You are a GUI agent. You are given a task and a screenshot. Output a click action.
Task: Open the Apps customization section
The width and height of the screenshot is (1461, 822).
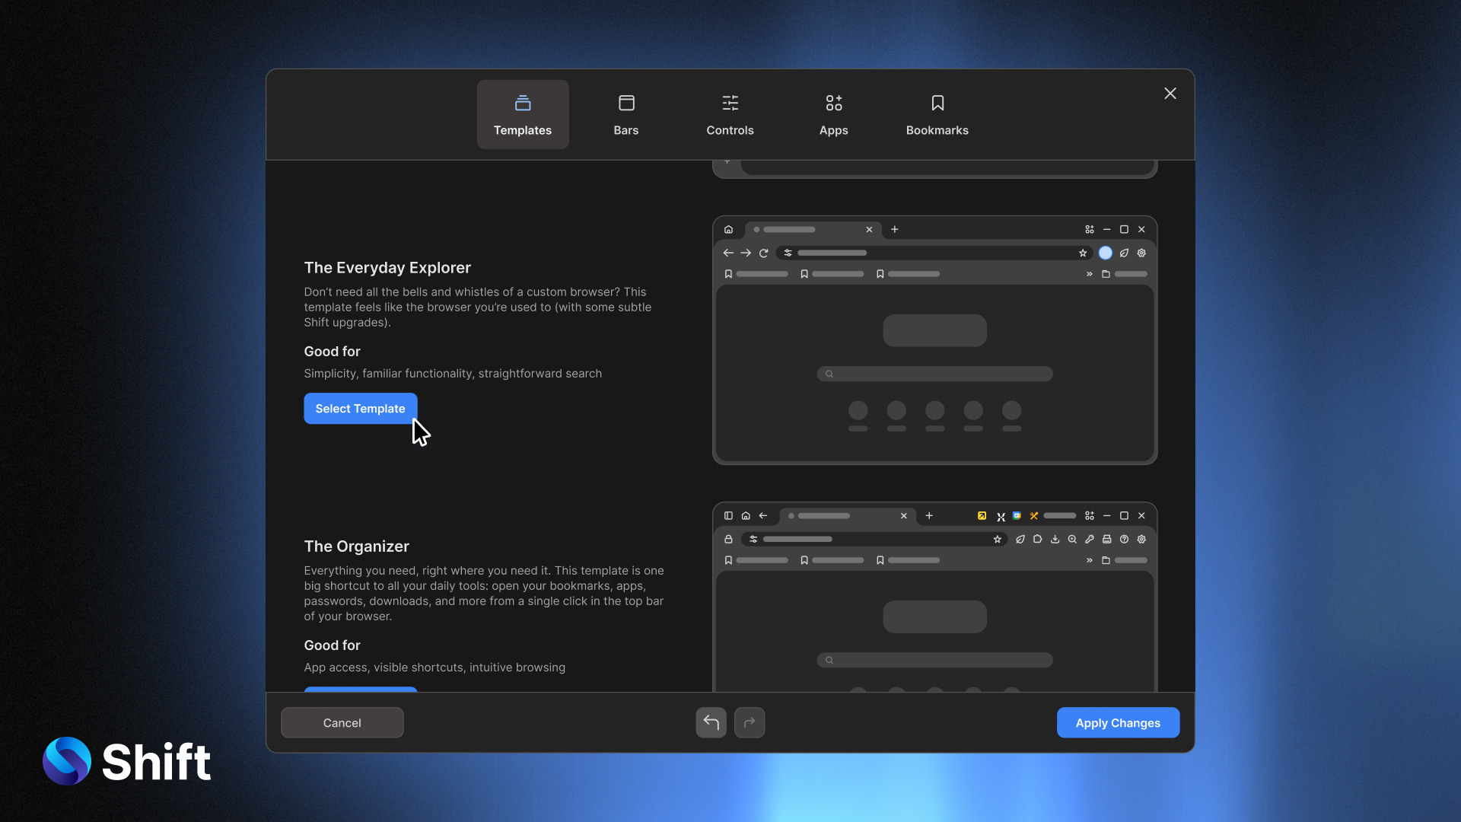point(833,114)
